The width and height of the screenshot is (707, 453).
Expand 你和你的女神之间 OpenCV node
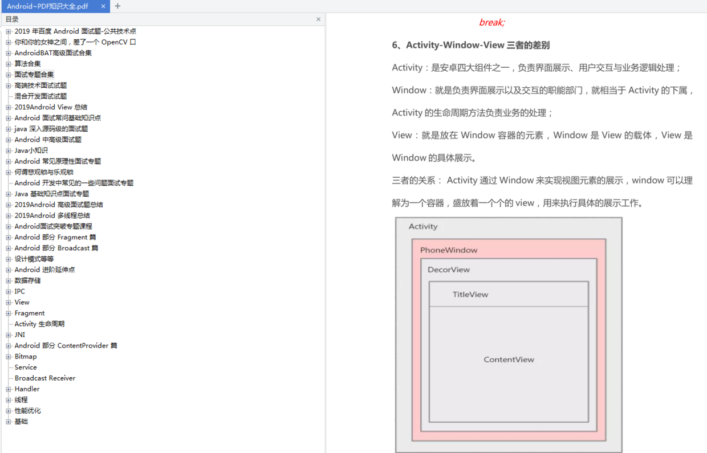pos(9,42)
